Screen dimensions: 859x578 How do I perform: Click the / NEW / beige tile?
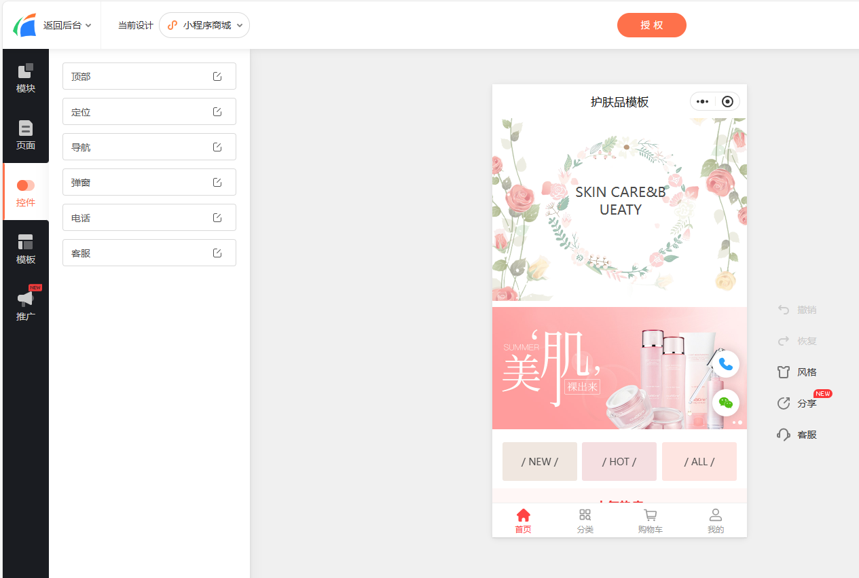point(540,461)
